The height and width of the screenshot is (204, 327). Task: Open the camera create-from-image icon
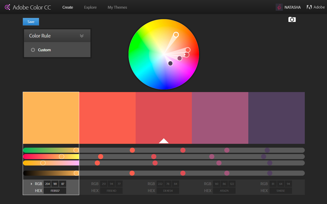[292, 19]
